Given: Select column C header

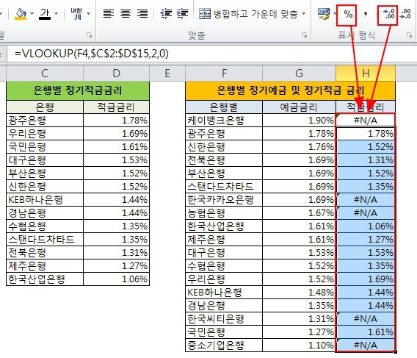Looking at the screenshot, I should coord(45,74).
